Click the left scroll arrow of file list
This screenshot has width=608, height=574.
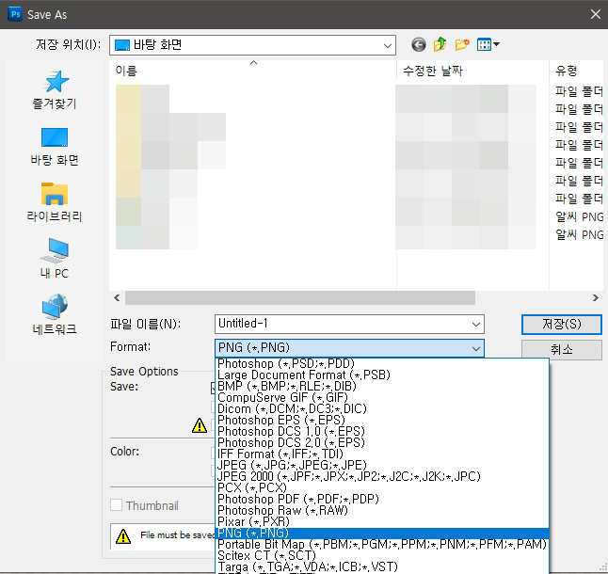coord(117,297)
